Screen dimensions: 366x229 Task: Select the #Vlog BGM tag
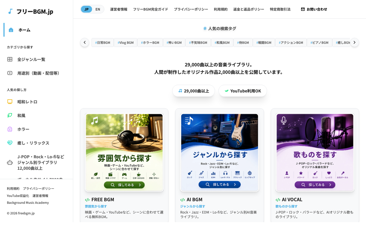(126, 43)
